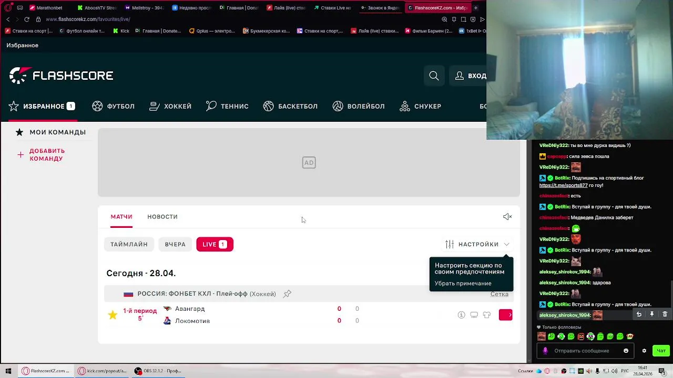The height and width of the screenshot is (378, 673).
Task: Click the jersey lineups icon for the match
Action: click(x=487, y=315)
